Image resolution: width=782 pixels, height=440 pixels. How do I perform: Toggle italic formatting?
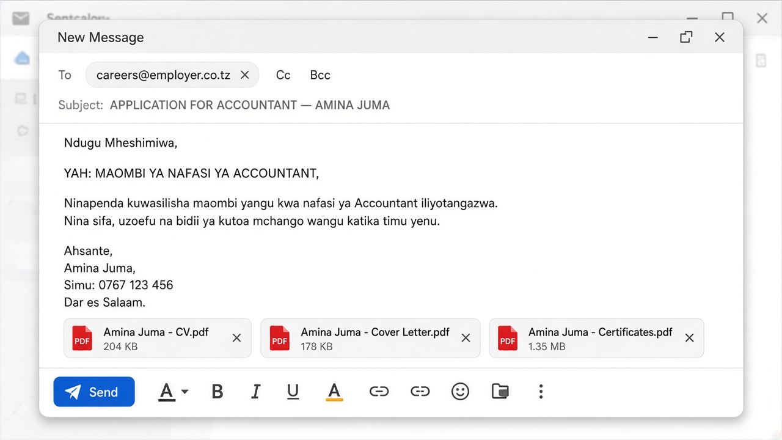(256, 392)
